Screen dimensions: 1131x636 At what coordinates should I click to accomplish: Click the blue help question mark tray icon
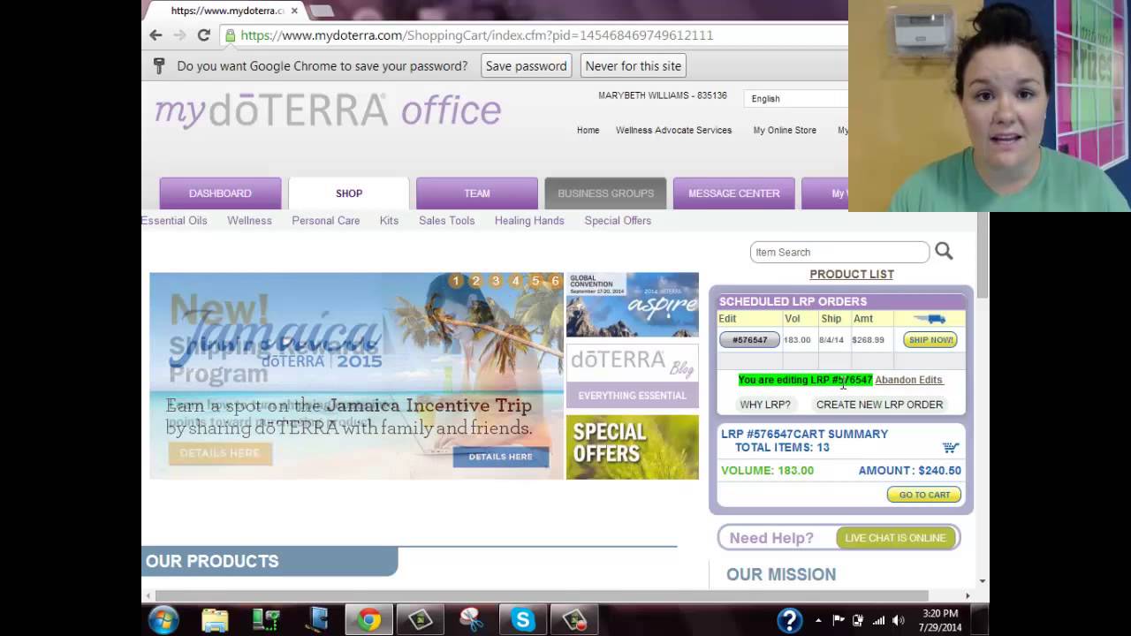click(x=789, y=620)
